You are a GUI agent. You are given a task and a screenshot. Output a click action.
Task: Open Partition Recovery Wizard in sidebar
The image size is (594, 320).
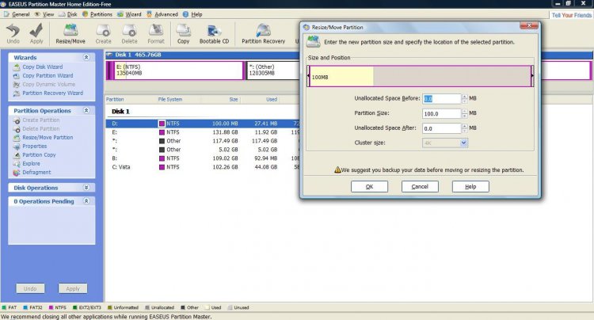(52, 93)
